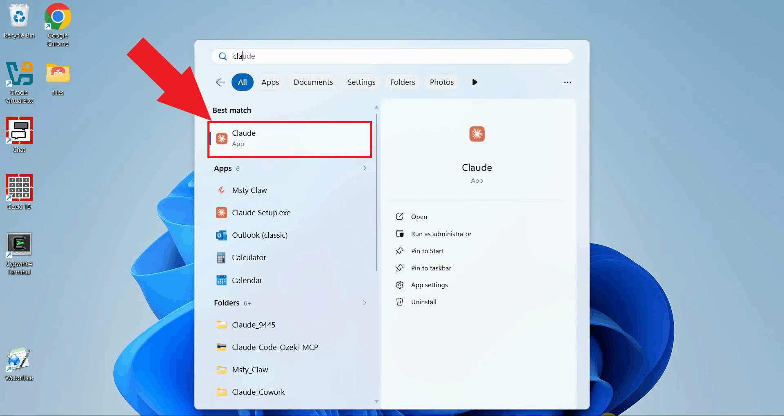The height and width of the screenshot is (416, 784).
Task: Switch to the Photos filter tab
Action: click(442, 82)
